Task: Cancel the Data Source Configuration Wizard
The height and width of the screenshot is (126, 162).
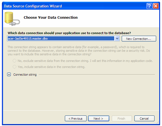Action: pyautogui.click(x=144, y=119)
